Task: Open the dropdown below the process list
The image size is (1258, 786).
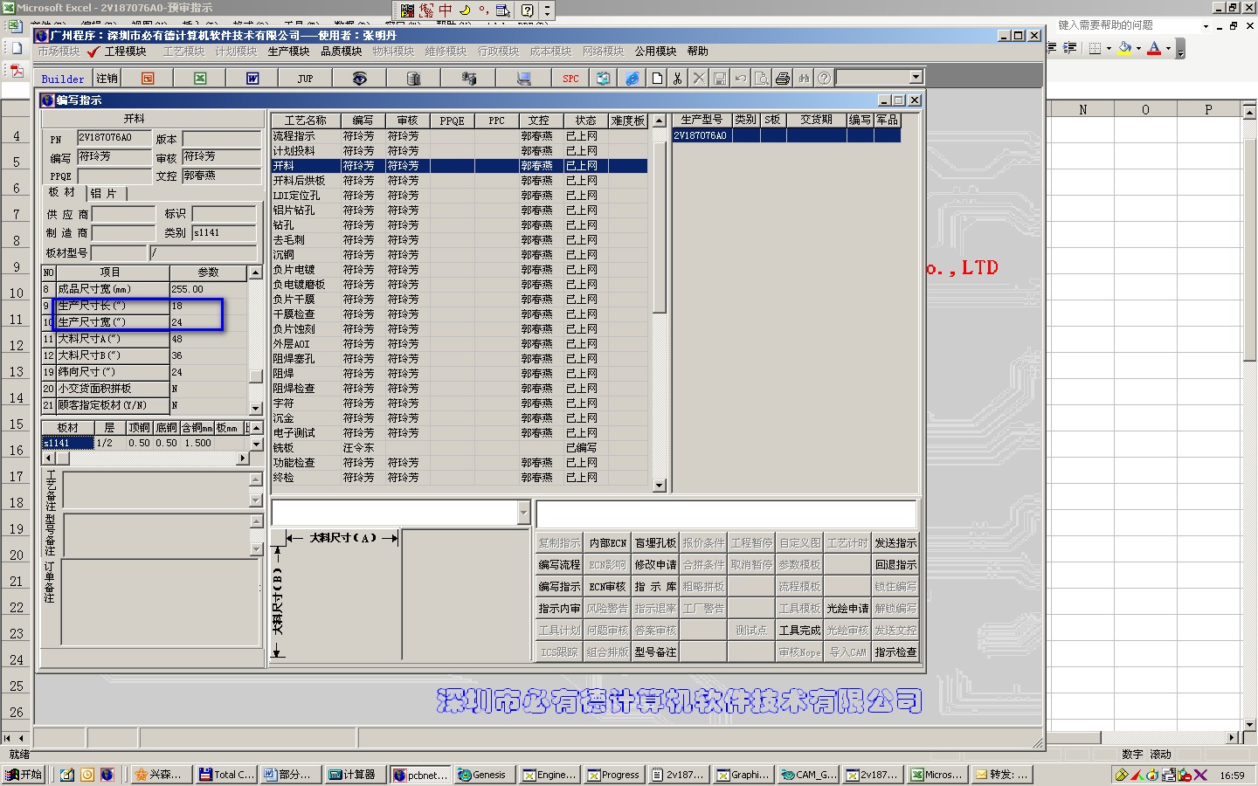Action: [524, 513]
